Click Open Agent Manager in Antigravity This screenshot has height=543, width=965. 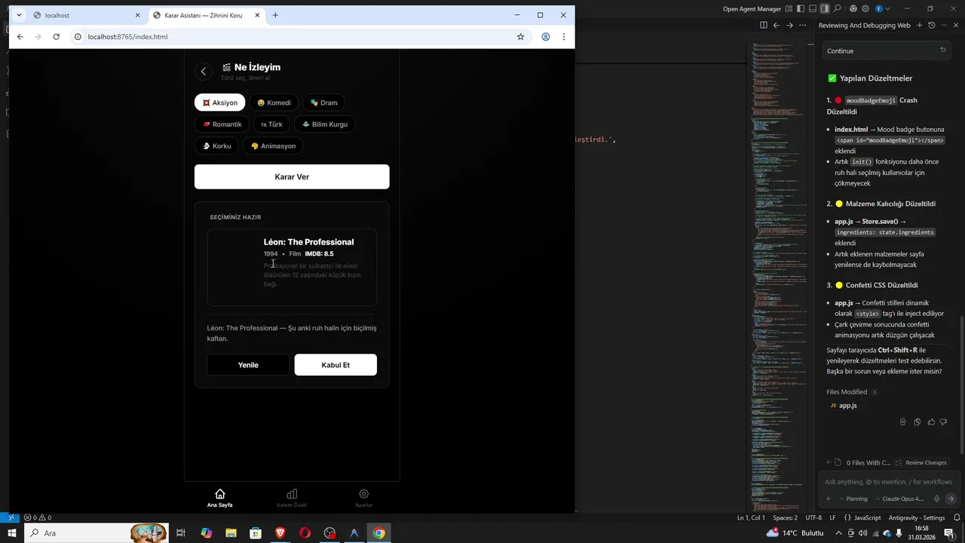point(752,8)
